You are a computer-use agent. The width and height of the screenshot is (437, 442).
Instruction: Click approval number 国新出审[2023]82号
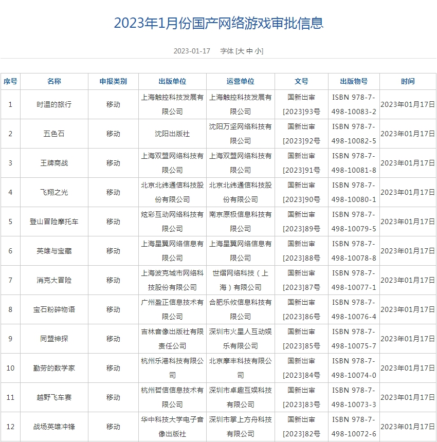[301, 427]
